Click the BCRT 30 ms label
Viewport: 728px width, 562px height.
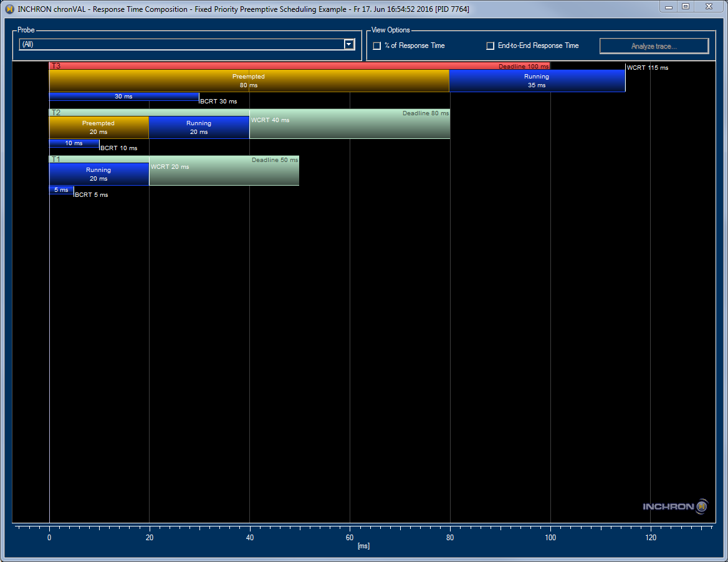(219, 101)
